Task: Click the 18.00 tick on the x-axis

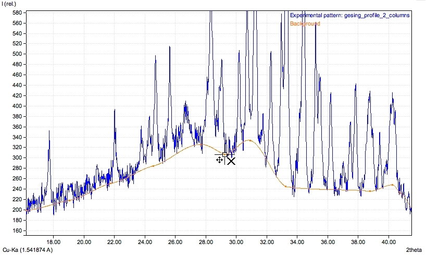Action: 53,242
